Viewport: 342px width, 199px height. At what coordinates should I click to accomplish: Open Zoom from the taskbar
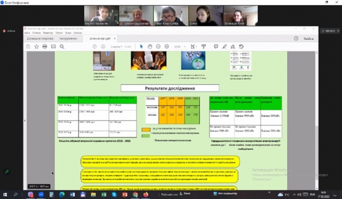41,194
